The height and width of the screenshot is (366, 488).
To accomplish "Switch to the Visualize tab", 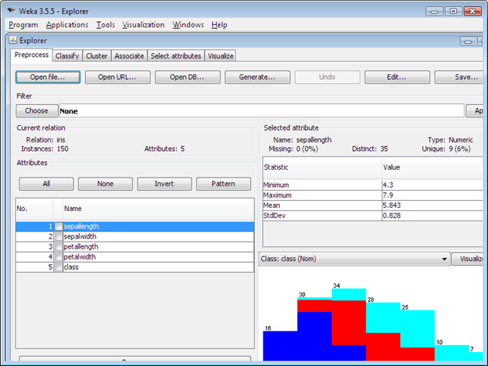I will click(221, 56).
